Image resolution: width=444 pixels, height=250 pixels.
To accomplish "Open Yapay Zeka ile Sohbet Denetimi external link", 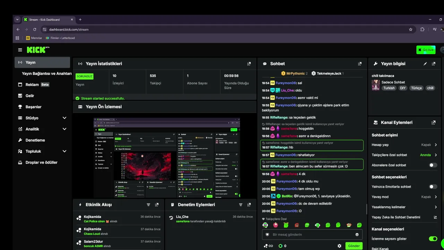I will (x=435, y=217).
